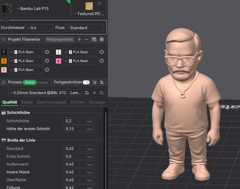Remove a filament with the minus icon
240x189 pixels.
pyautogui.click(x=87, y=39)
